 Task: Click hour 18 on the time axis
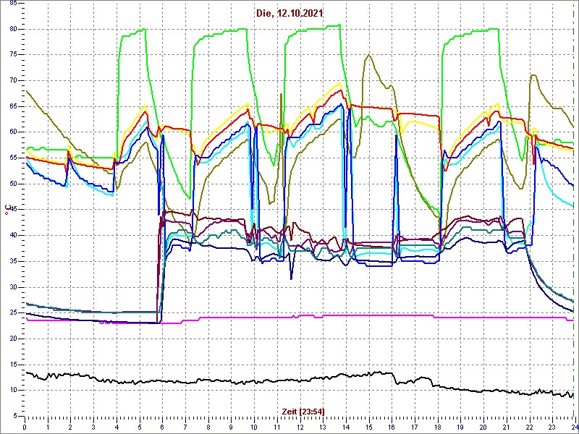click(x=438, y=427)
